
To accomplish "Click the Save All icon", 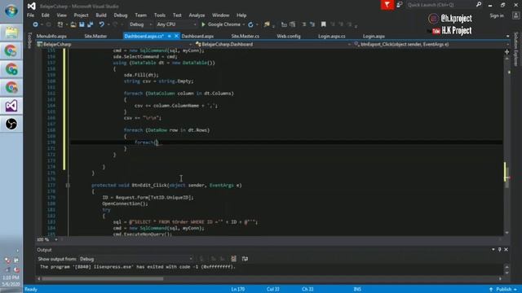I will pos(91,24).
